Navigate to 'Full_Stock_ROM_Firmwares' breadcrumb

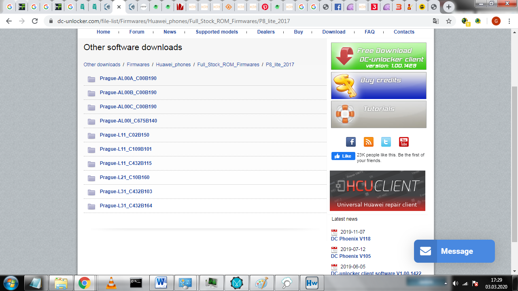point(228,65)
